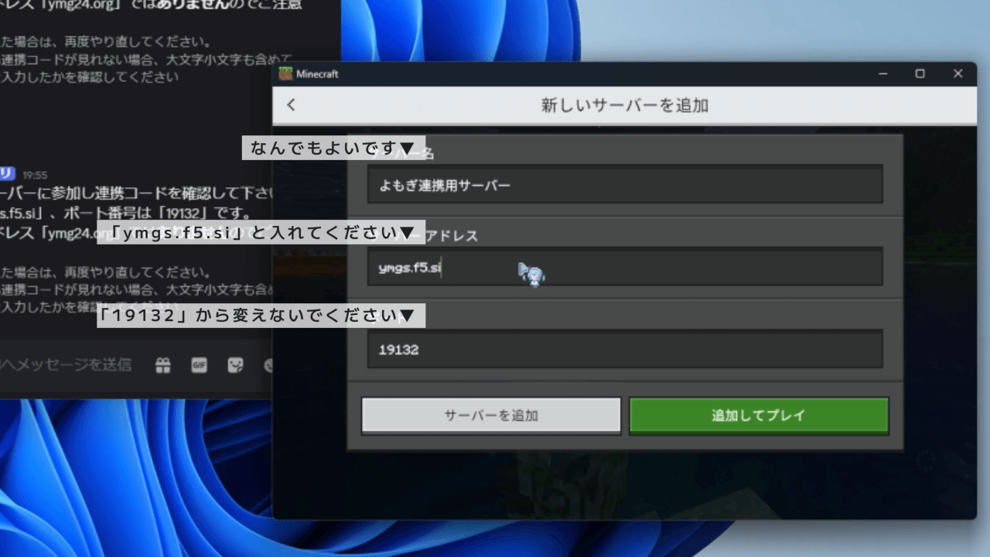Click the server address field ymgs.f5.si
Screen dimensions: 990x557
625,267
